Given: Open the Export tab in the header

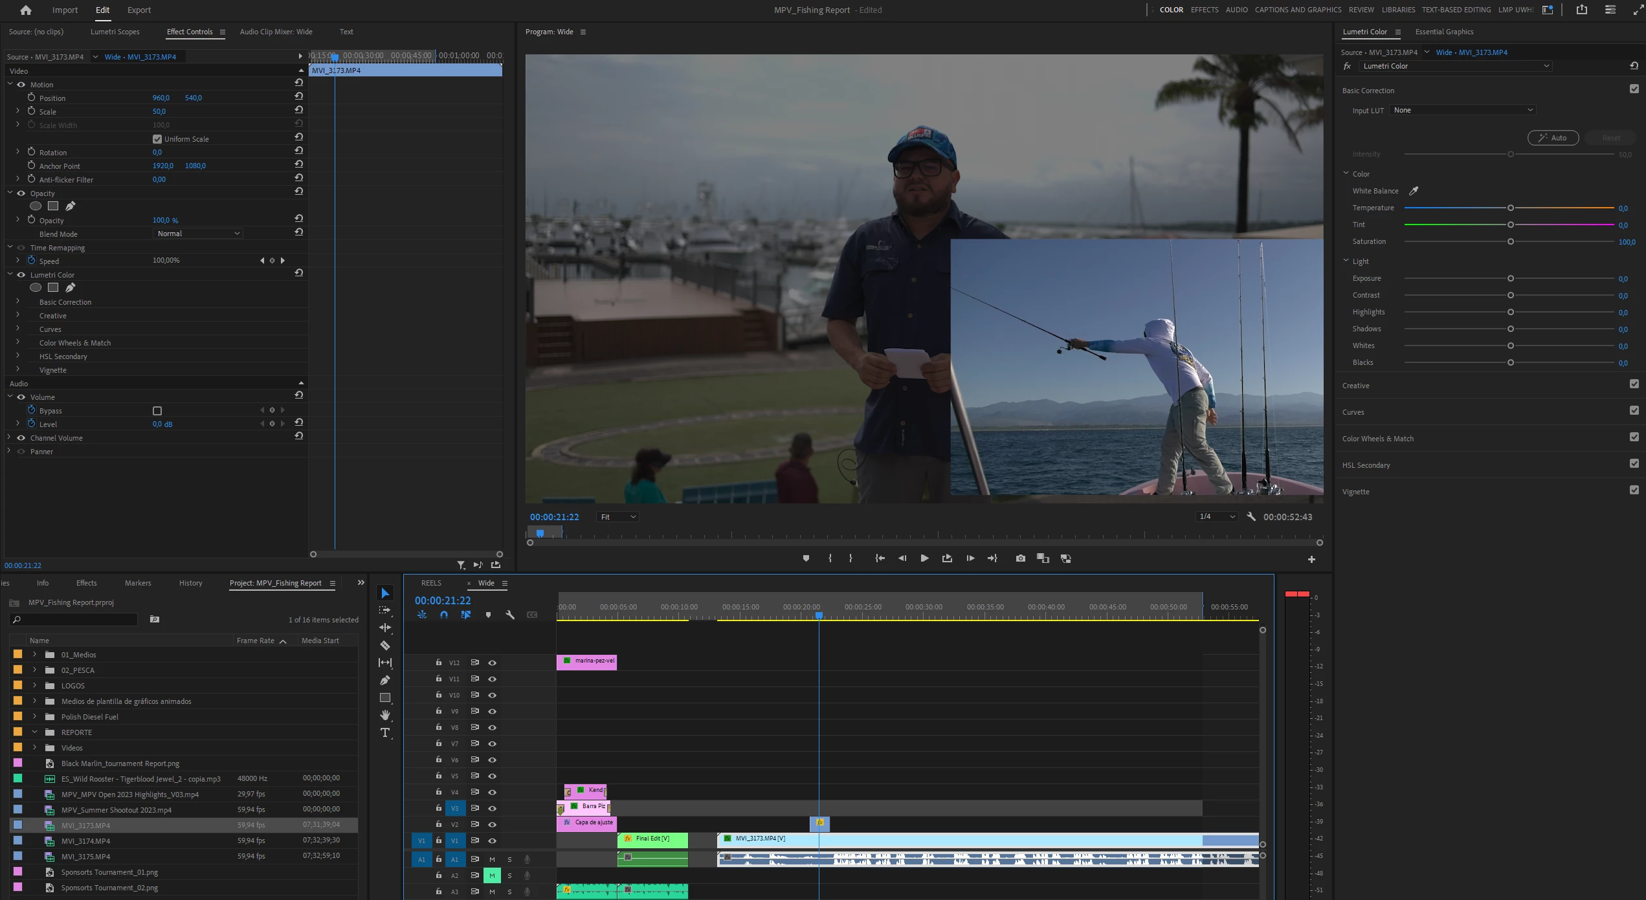Looking at the screenshot, I should coord(139,10).
